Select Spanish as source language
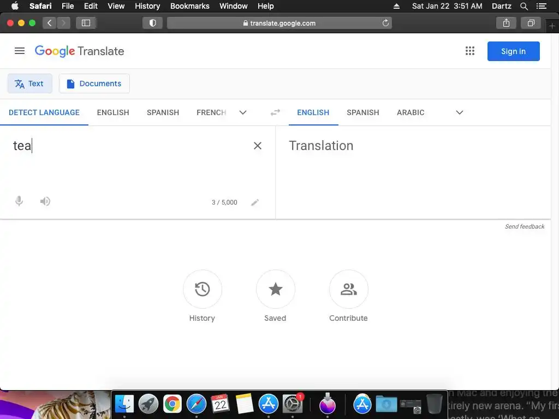Image resolution: width=559 pixels, height=419 pixels. pos(163,112)
